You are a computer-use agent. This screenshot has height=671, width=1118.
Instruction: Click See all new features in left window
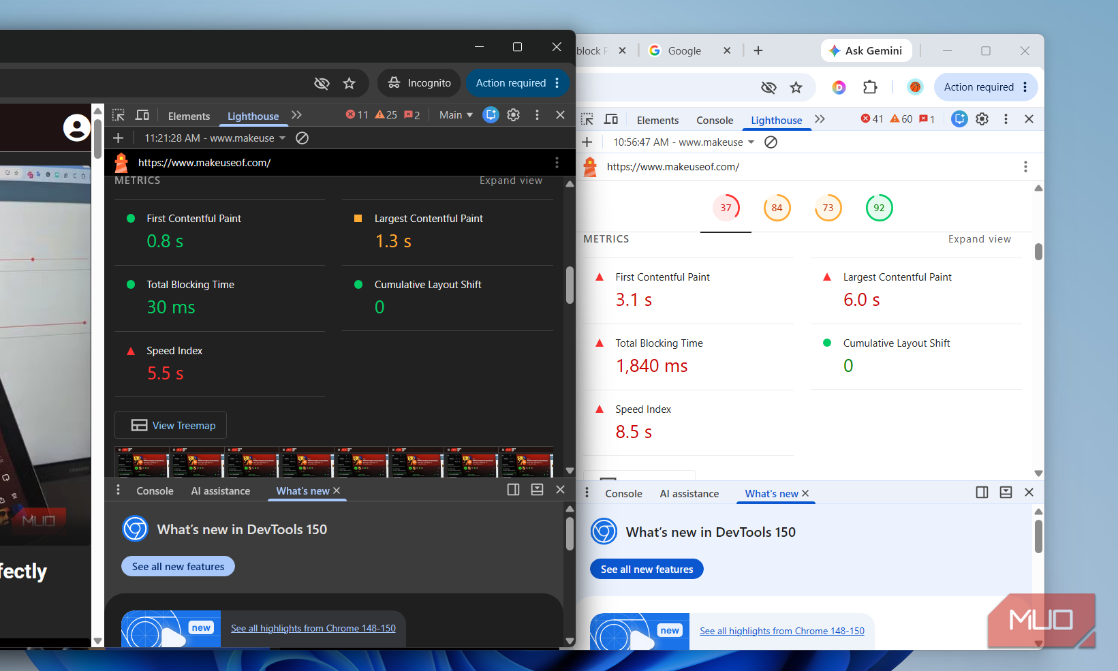pyautogui.click(x=178, y=566)
